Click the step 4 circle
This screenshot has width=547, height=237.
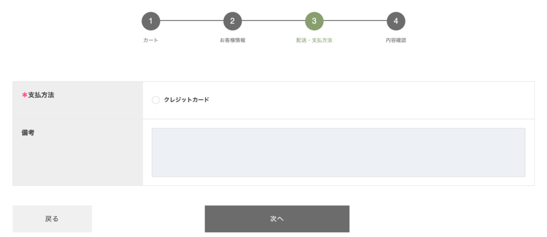(396, 21)
